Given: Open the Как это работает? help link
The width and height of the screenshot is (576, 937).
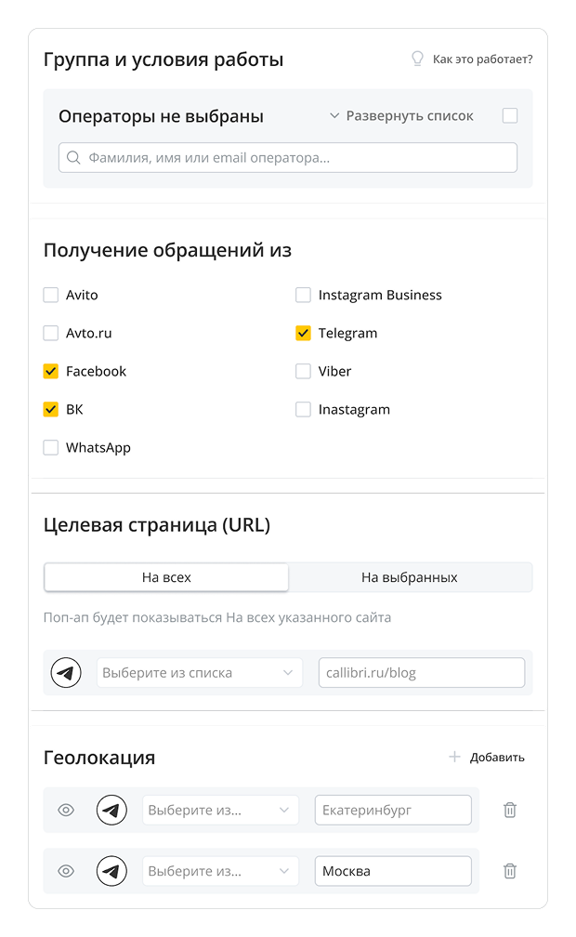Looking at the screenshot, I should click(x=482, y=59).
